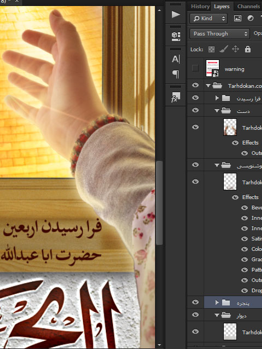This screenshot has width=262, height=349.
Task: Toggle Color Overlay effect visibility
Action: click(245, 249)
